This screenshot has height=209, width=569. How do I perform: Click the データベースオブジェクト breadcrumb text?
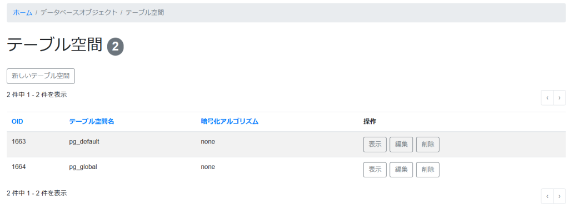click(x=79, y=13)
